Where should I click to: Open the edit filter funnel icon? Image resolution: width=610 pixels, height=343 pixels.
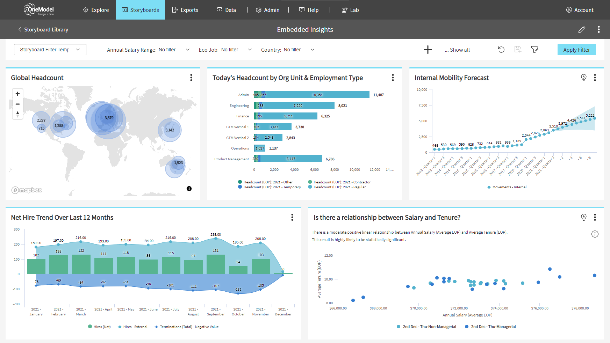[535, 49]
